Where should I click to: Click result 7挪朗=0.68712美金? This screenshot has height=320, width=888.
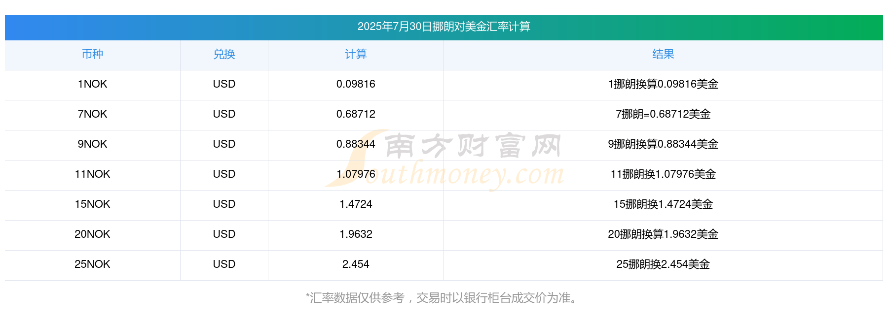(x=663, y=114)
